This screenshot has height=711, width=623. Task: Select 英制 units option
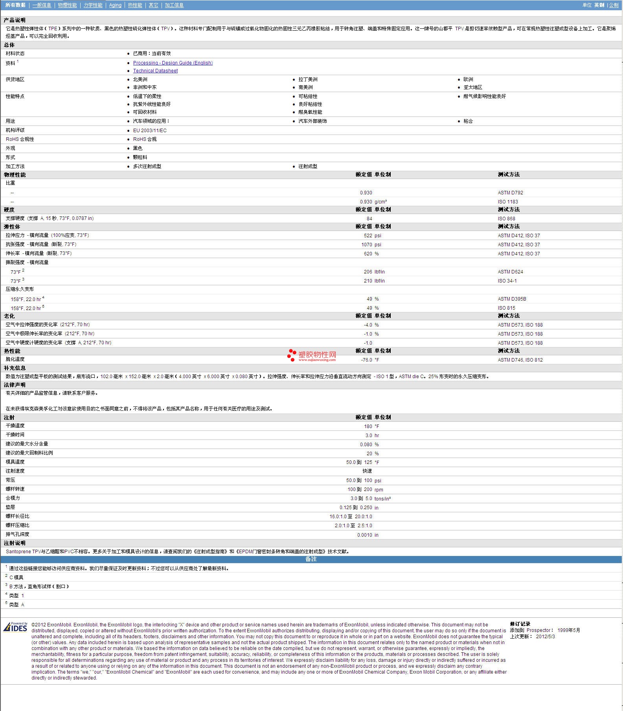(x=599, y=5)
